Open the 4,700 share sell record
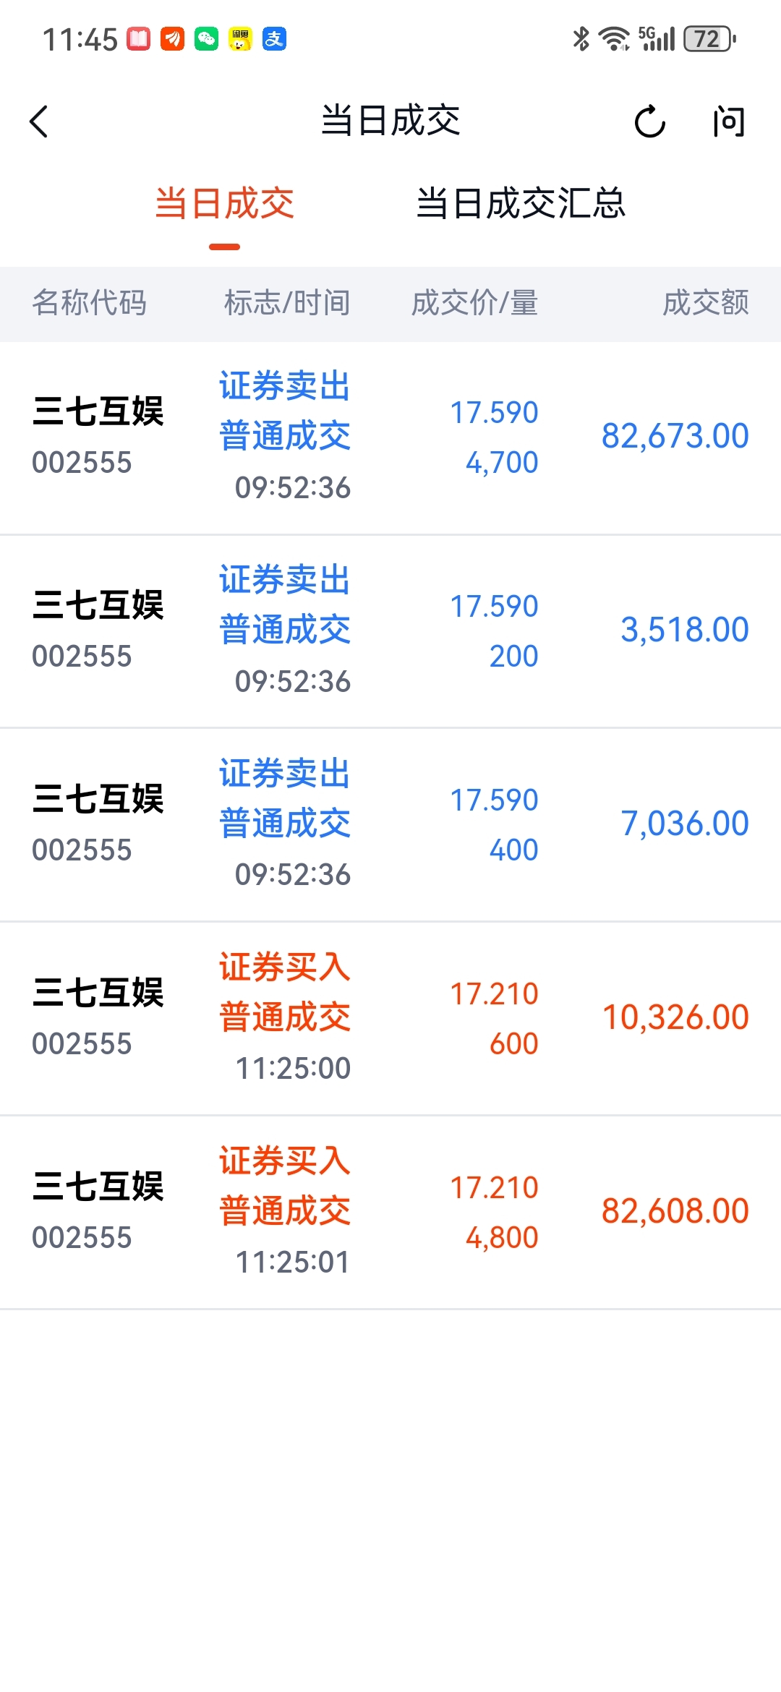This screenshot has width=781, height=1692. [390, 438]
